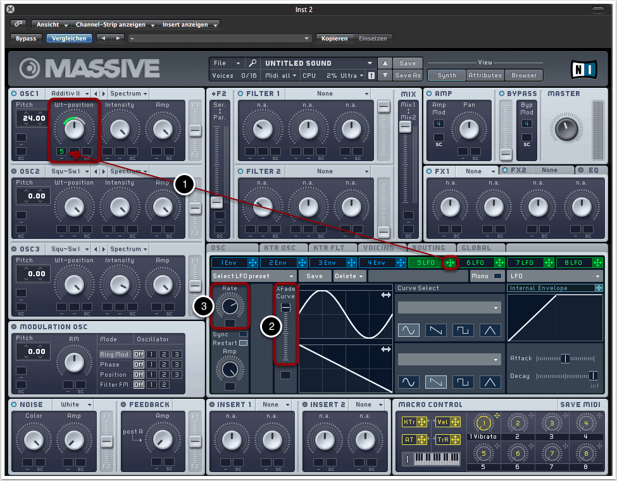The height and width of the screenshot is (481, 617).
Task: Switch to the Browser view tab
Action: point(523,75)
